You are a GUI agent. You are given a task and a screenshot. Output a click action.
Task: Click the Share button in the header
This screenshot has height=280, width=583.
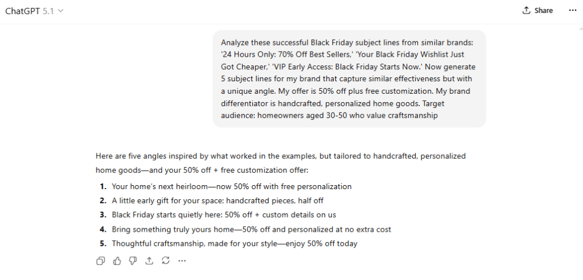[x=537, y=10]
